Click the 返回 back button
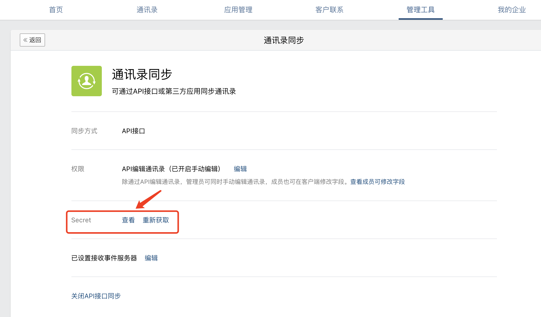 pyautogui.click(x=32, y=40)
